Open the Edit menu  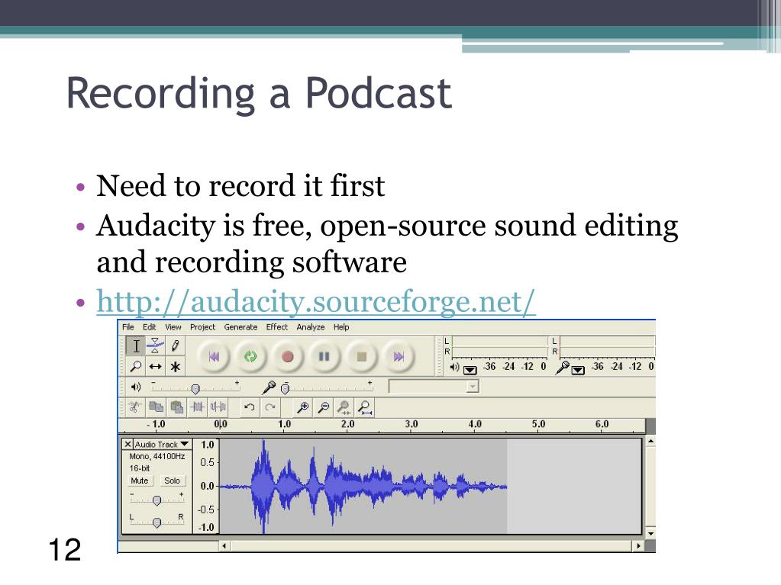pos(150,327)
